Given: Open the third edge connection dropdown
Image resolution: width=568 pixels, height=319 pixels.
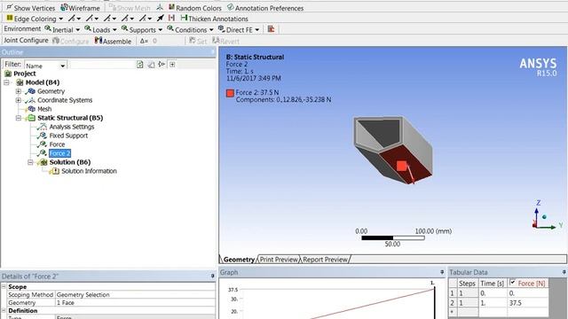Looking at the screenshot, I should click(x=110, y=18).
